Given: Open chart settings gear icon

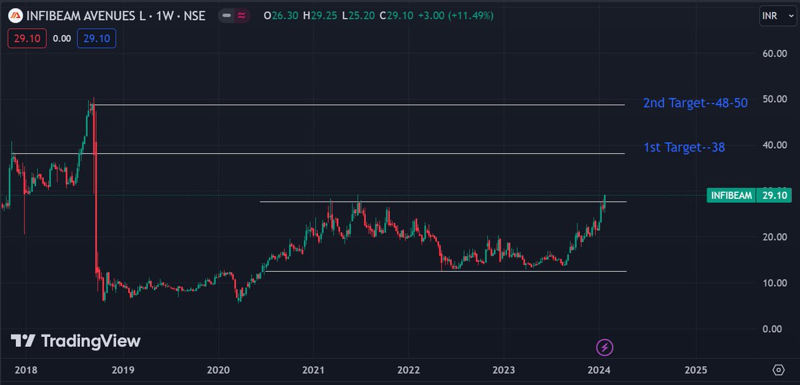Looking at the screenshot, I should tap(778, 370).
